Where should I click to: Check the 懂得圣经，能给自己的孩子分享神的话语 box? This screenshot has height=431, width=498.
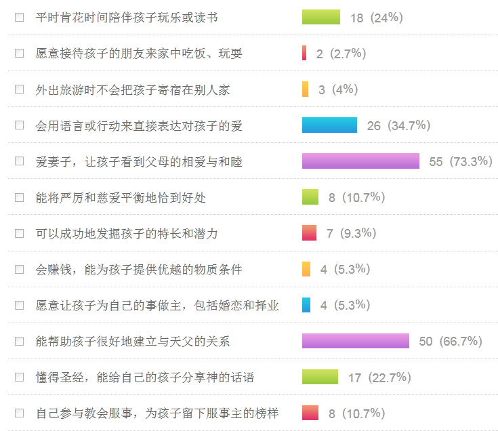pos(19,377)
